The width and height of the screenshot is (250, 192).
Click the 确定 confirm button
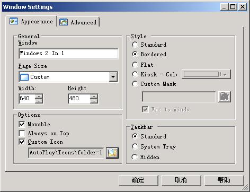(x=138, y=180)
